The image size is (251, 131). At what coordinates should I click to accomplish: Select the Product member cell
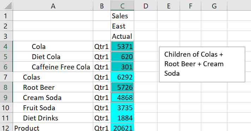click(x=53, y=127)
